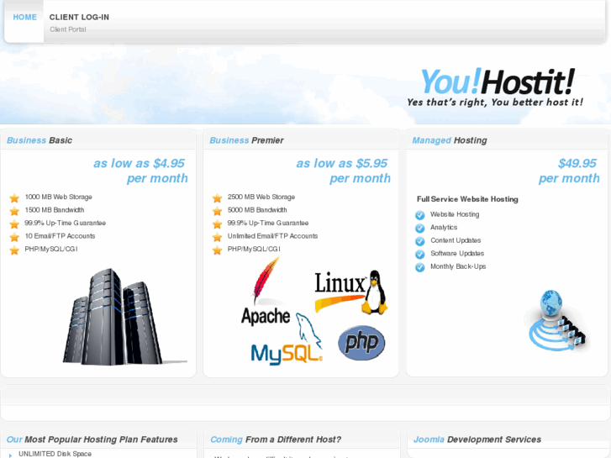Screen dimensions: 611x458
Task: Click the as low as $5.95 price
Action: (344, 171)
